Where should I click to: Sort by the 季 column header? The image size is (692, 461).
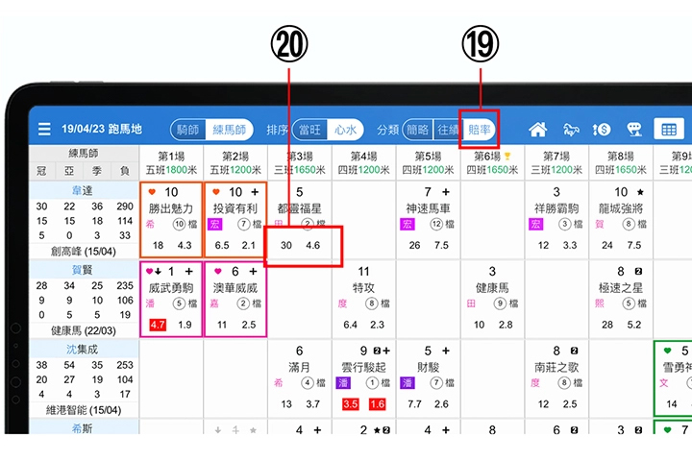(x=97, y=171)
